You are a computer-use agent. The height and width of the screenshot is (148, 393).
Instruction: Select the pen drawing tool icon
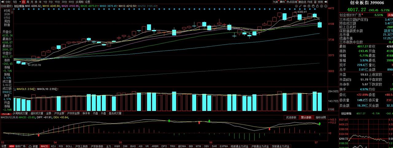click(300, 6)
